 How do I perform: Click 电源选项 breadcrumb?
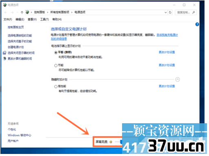coord(80,12)
